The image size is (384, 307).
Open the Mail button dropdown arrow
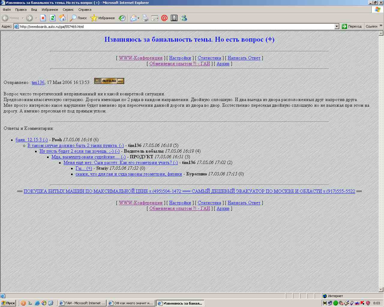pos(138,18)
